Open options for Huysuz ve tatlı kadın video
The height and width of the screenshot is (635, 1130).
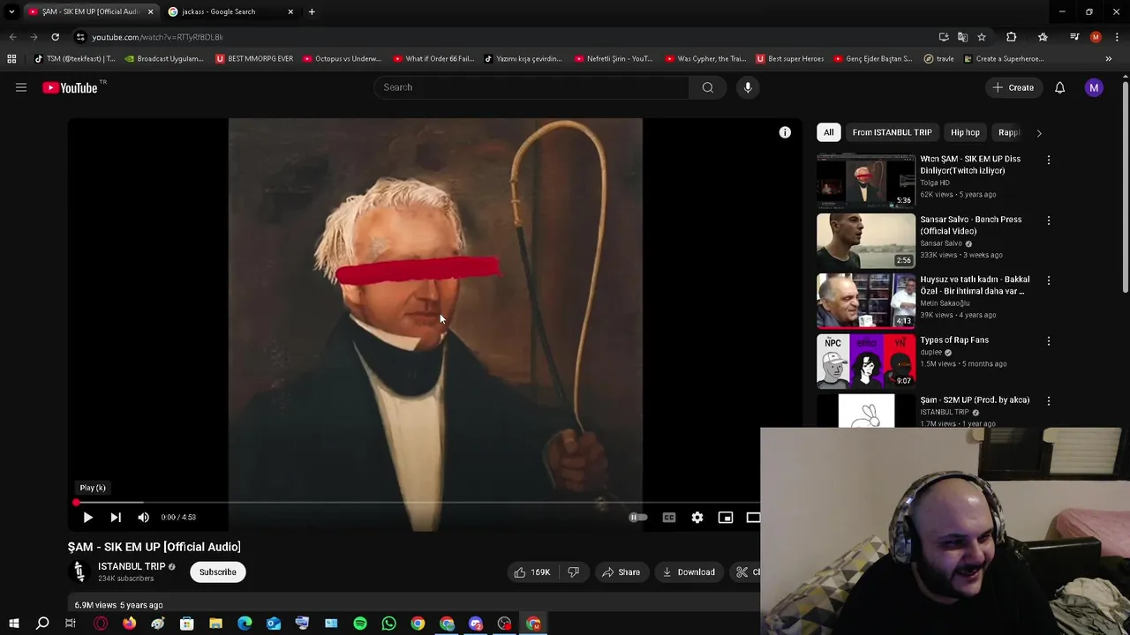tap(1048, 280)
